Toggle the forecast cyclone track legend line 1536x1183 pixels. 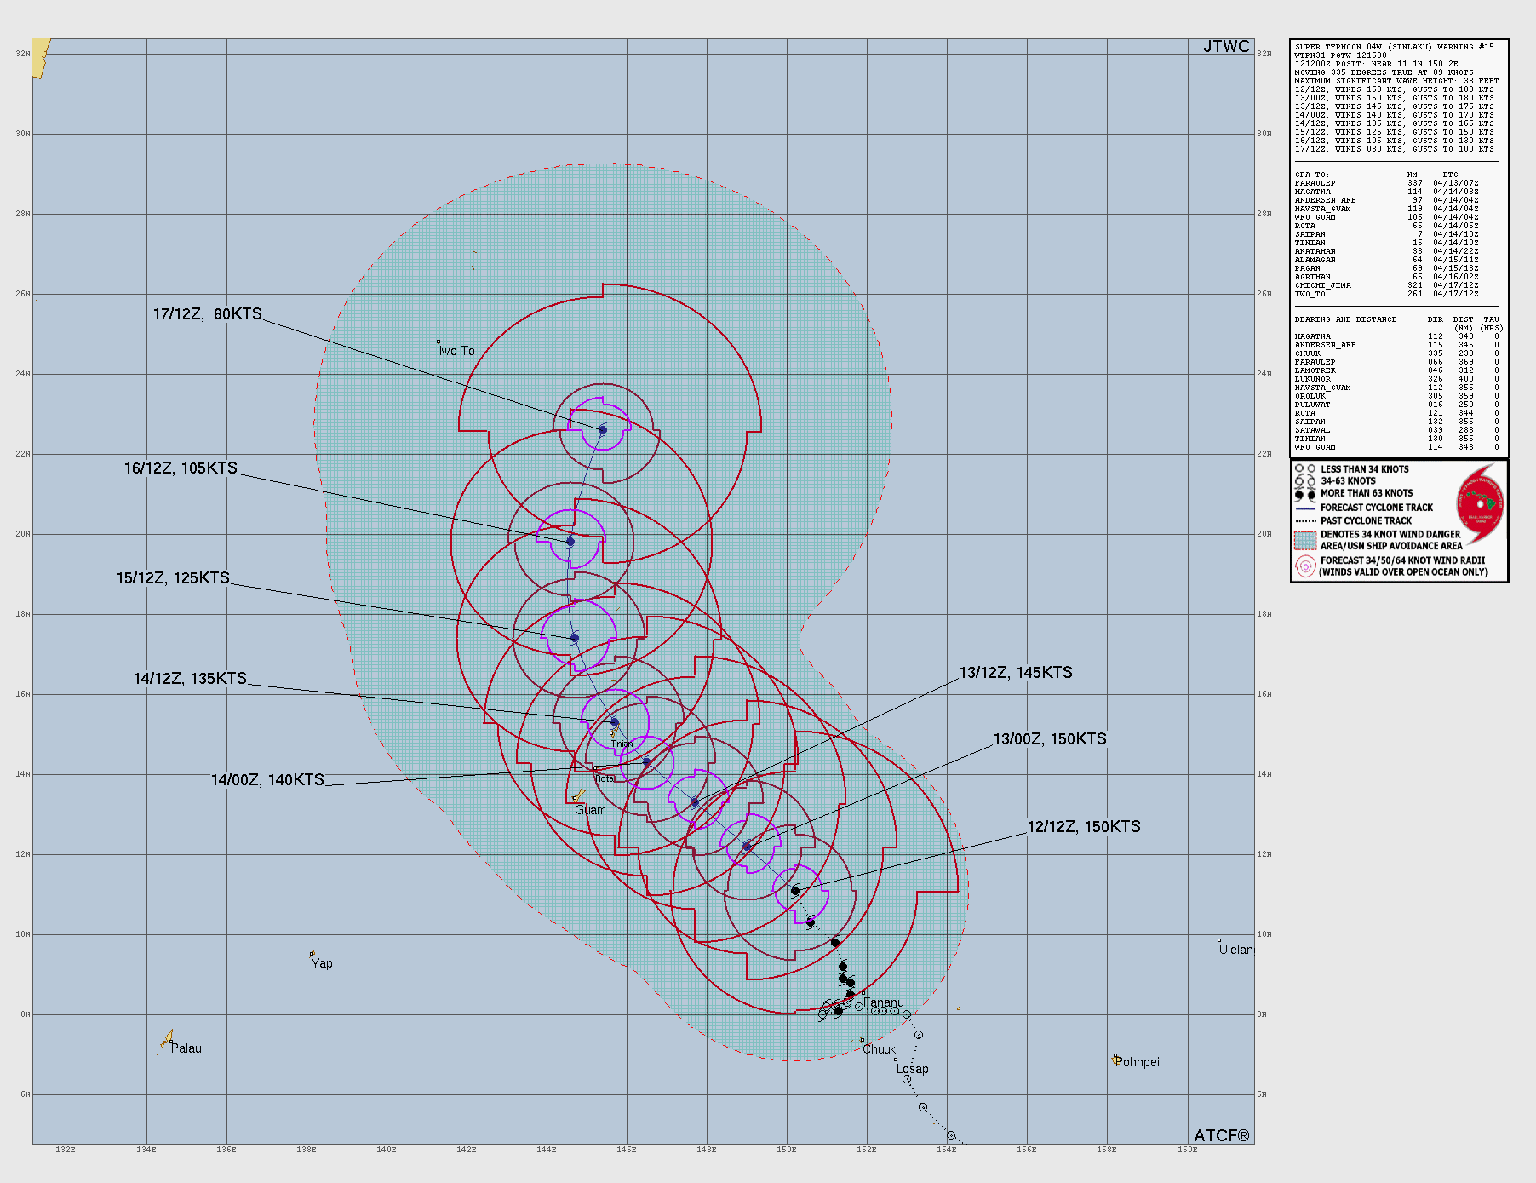(x=1305, y=507)
